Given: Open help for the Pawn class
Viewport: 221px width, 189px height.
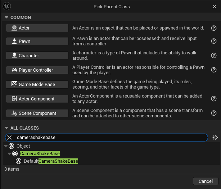Looking at the screenshot, I should (x=214, y=41).
